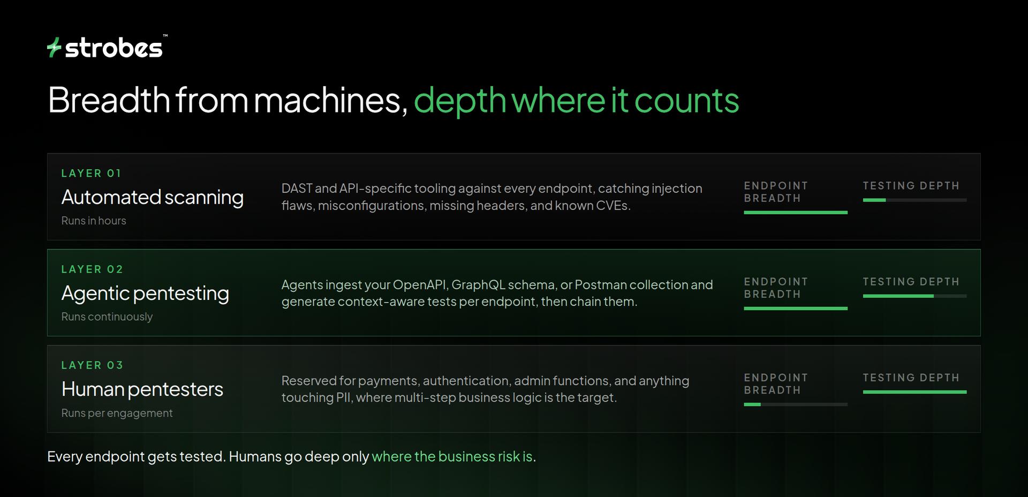Click the "Human pentesters" title

[142, 389]
